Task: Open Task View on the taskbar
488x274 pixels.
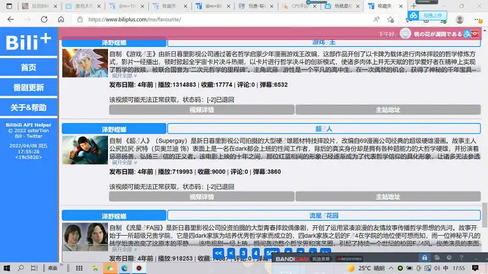Action: [34, 268]
